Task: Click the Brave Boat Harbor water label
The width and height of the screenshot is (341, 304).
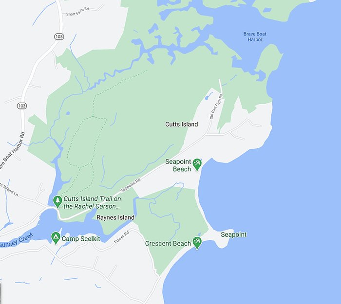Action: (255, 36)
